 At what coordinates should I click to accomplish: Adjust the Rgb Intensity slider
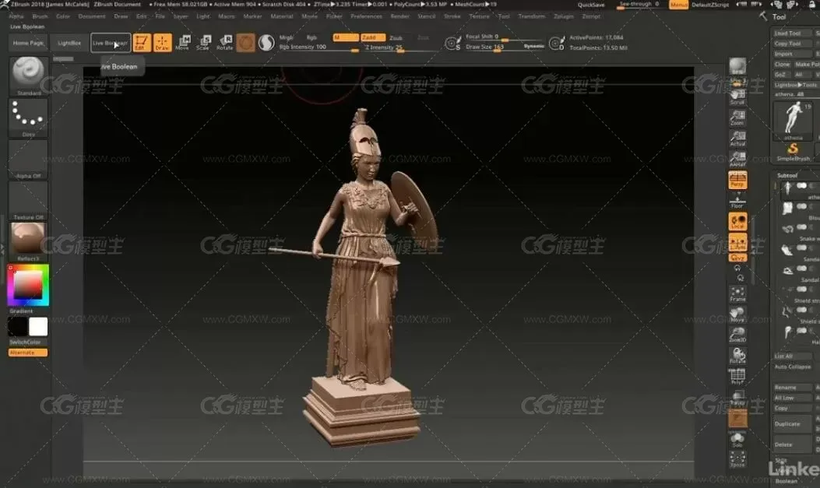(x=318, y=47)
